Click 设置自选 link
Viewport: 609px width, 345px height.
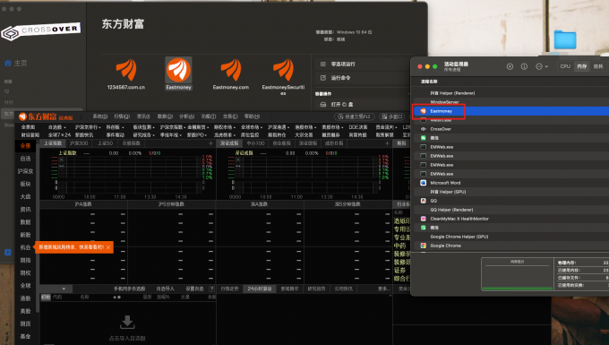coord(194,289)
